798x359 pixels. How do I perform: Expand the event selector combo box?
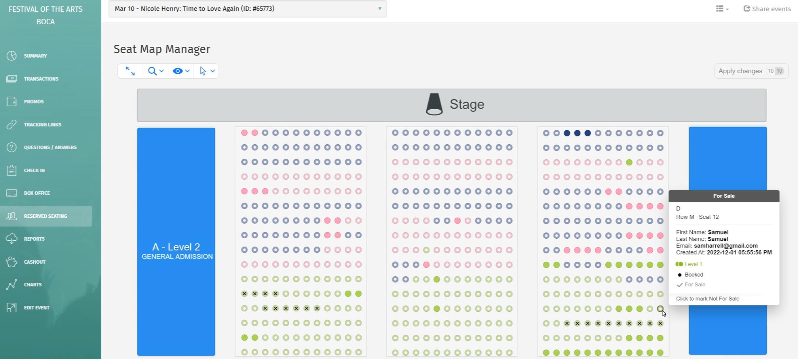pyautogui.click(x=247, y=9)
